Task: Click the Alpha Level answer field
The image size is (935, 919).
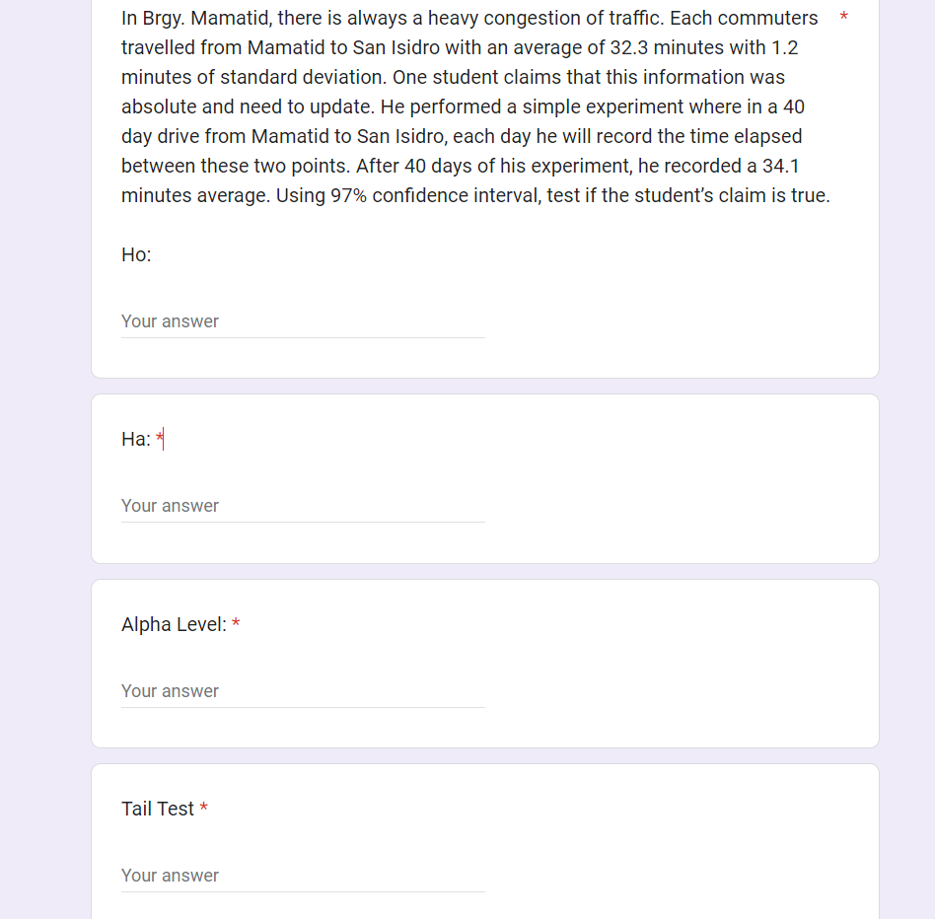Action: pos(296,690)
